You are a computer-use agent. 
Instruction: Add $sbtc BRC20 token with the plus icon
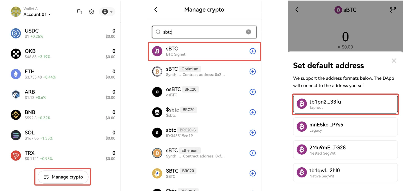[x=253, y=112]
